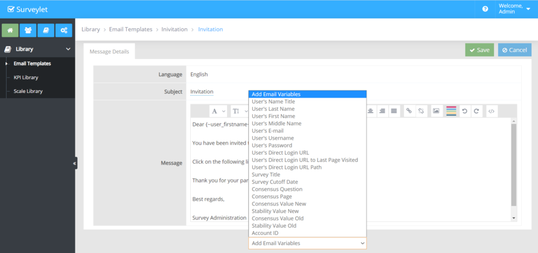Select "Survey Title" from email variables list
538x253 pixels.
pyautogui.click(x=266, y=175)
